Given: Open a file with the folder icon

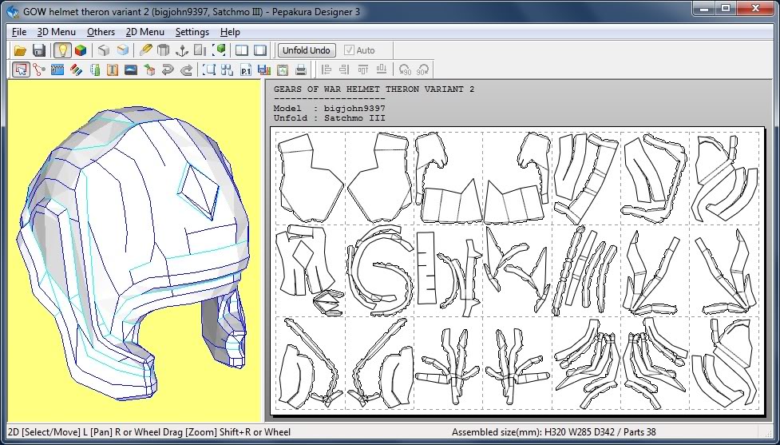Looking at the screenshot, I should [20, 50].
